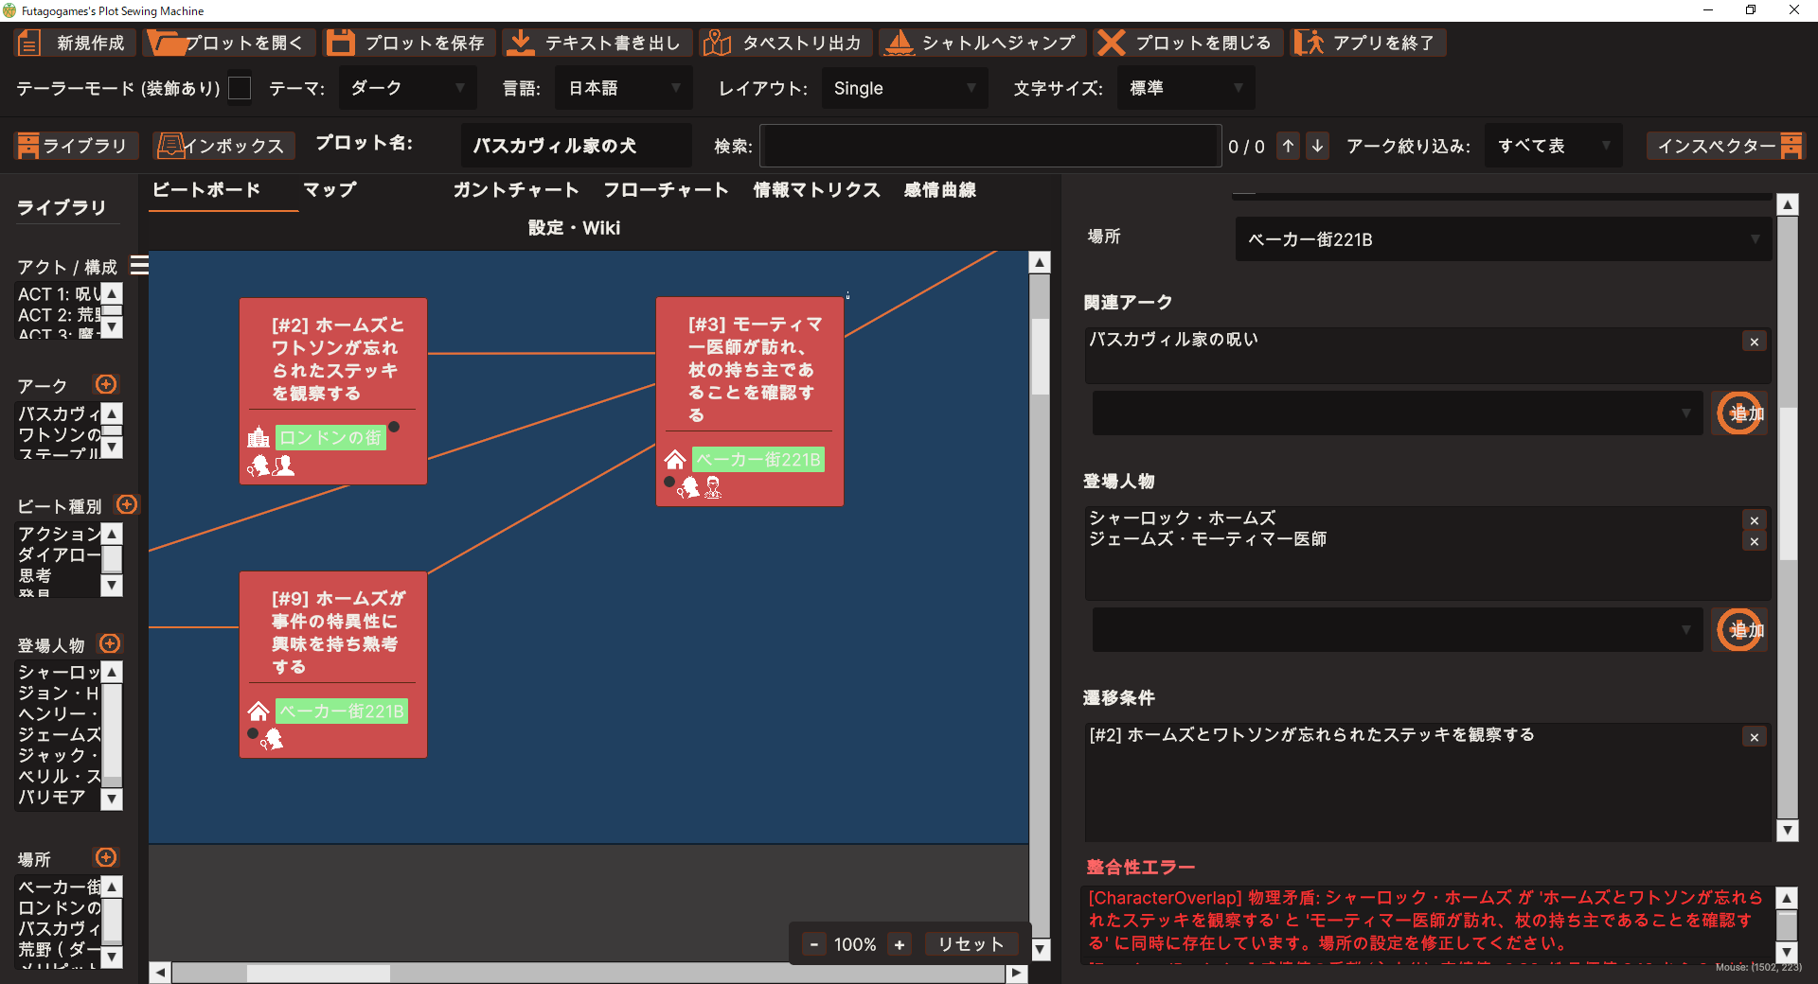Remove ジェームズ・モーティマー医師 from characters

[x=1755, y=541]
